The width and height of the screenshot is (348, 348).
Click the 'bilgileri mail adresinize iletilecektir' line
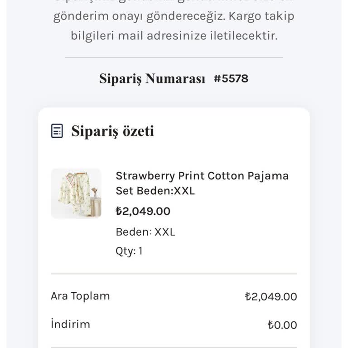tap(174, 36)
